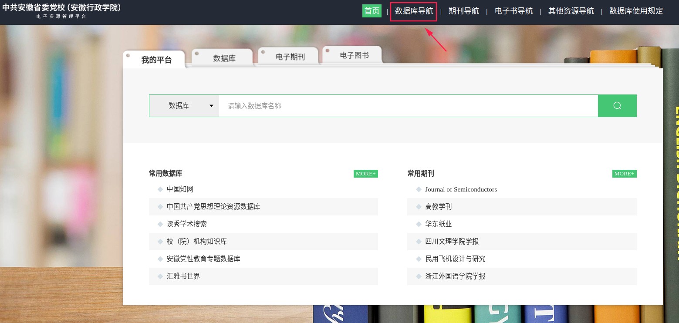Switch to the 电子图书 tab

[x=354, y=55]
